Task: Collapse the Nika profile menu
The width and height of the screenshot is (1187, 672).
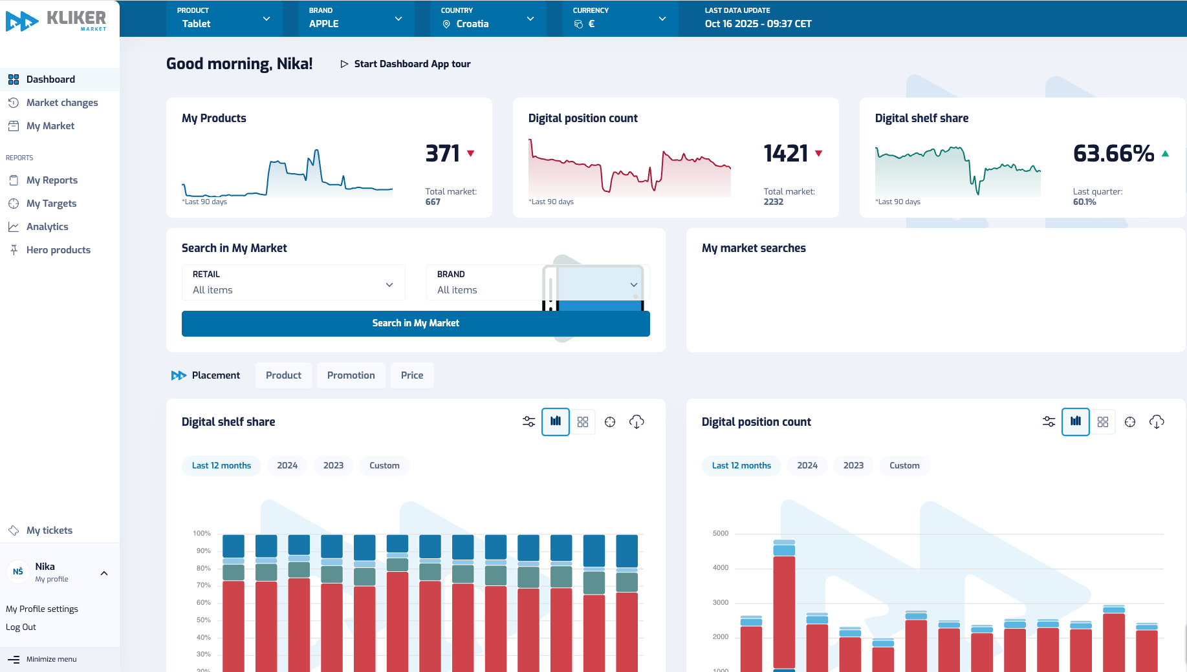Action: pos(103,572)
